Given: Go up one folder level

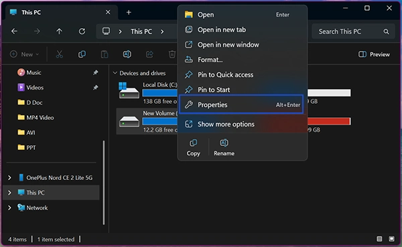Looking at the screenshot, I should click(59, 31).
